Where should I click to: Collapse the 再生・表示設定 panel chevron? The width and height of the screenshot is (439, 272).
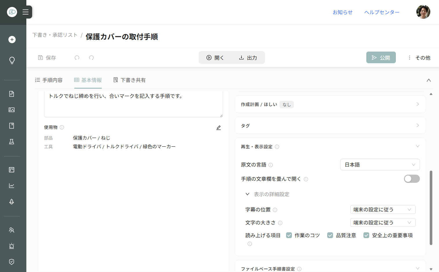[x=418, y=146]
